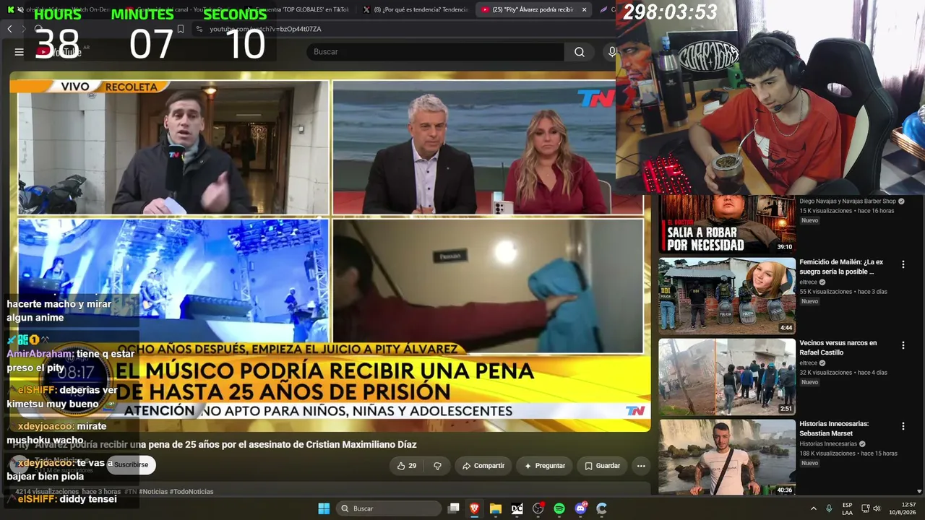Click the Compartir share button
The image size is (925, 520).
483,466
